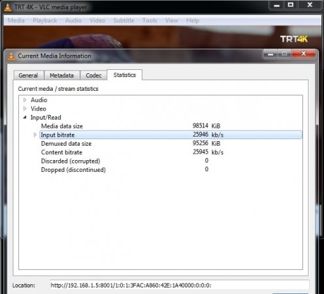Open the Playback menu
Screen dimensions: 324x294
(x=45, y=20)
